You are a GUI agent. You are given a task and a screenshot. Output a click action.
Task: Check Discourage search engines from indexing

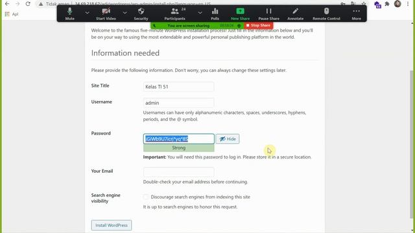coord(145,197)
